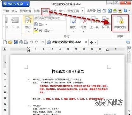
Task: Create a new blank document icon
Action: tap(5, 42)
